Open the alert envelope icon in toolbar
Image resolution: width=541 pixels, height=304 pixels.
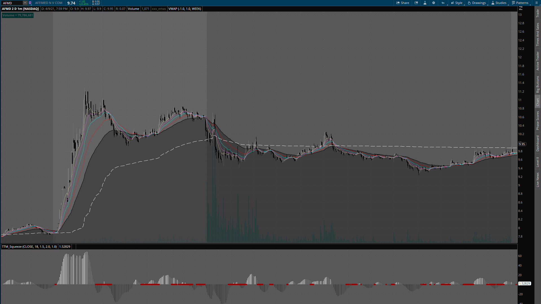click(416, 3)
